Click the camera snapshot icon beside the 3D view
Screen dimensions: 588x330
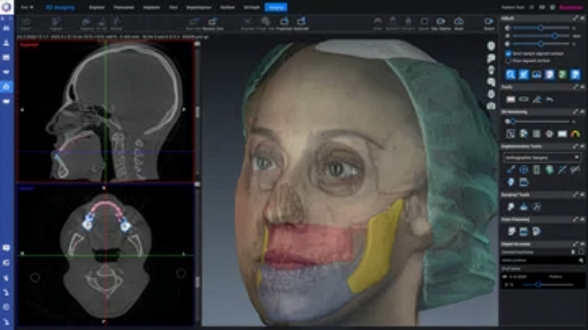pos(491,106)
